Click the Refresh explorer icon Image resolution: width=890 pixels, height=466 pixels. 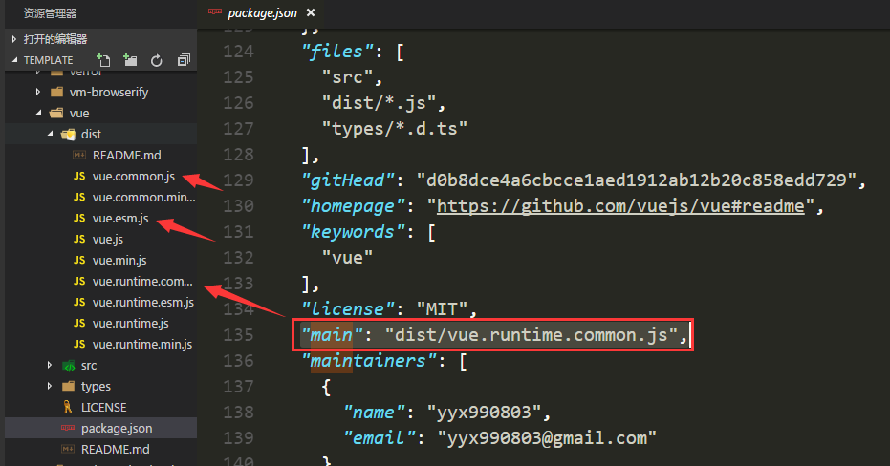pos(157,60)
